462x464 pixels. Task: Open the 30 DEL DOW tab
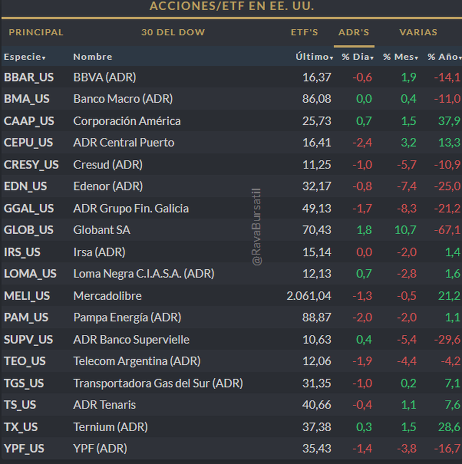[173, 32]
